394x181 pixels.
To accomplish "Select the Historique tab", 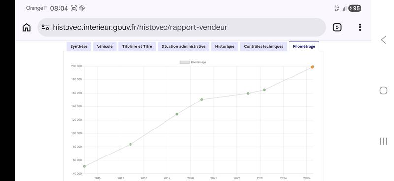I will [x=225, y=46].
